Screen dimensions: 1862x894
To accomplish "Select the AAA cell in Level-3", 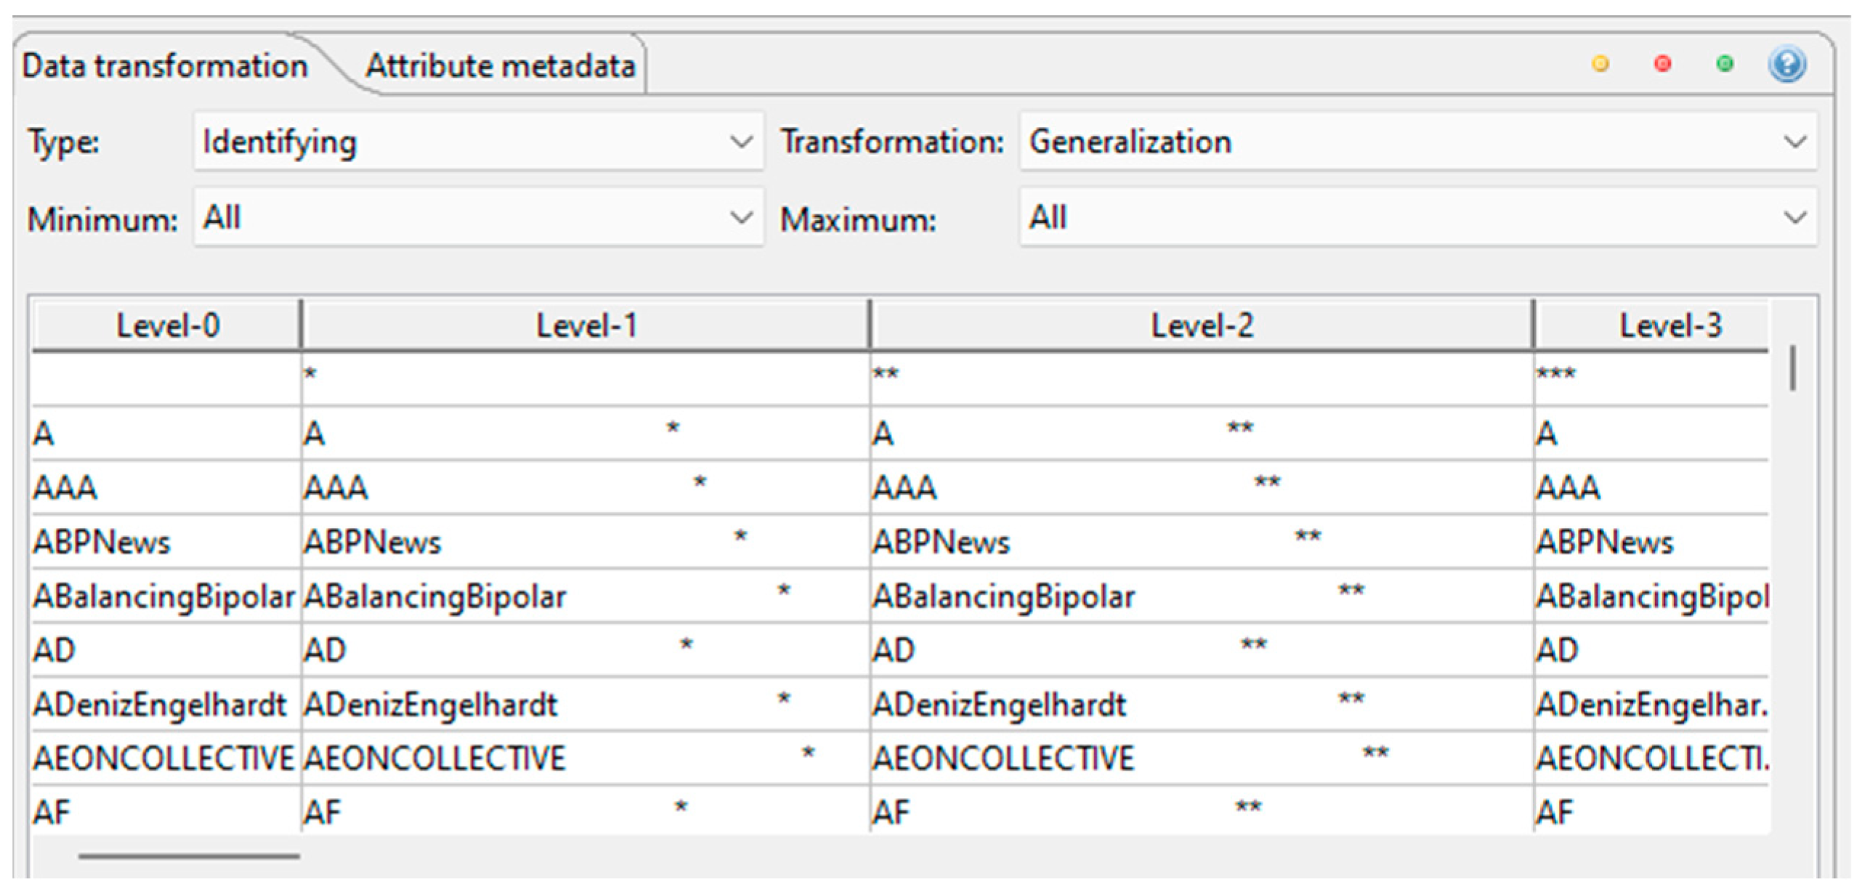I will [x=1568, y=487].
